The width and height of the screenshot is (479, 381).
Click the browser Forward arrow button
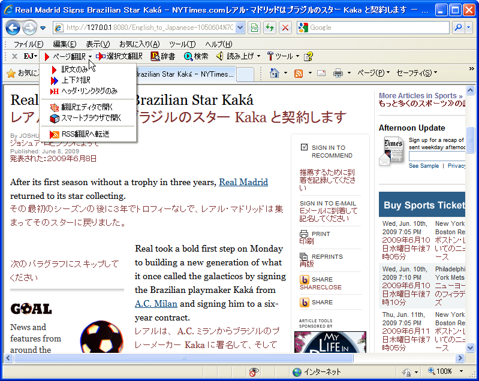coord(29,28)
